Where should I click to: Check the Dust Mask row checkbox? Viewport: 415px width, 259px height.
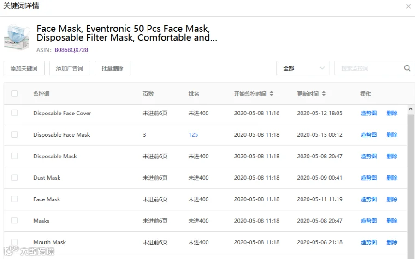(14, 177)
